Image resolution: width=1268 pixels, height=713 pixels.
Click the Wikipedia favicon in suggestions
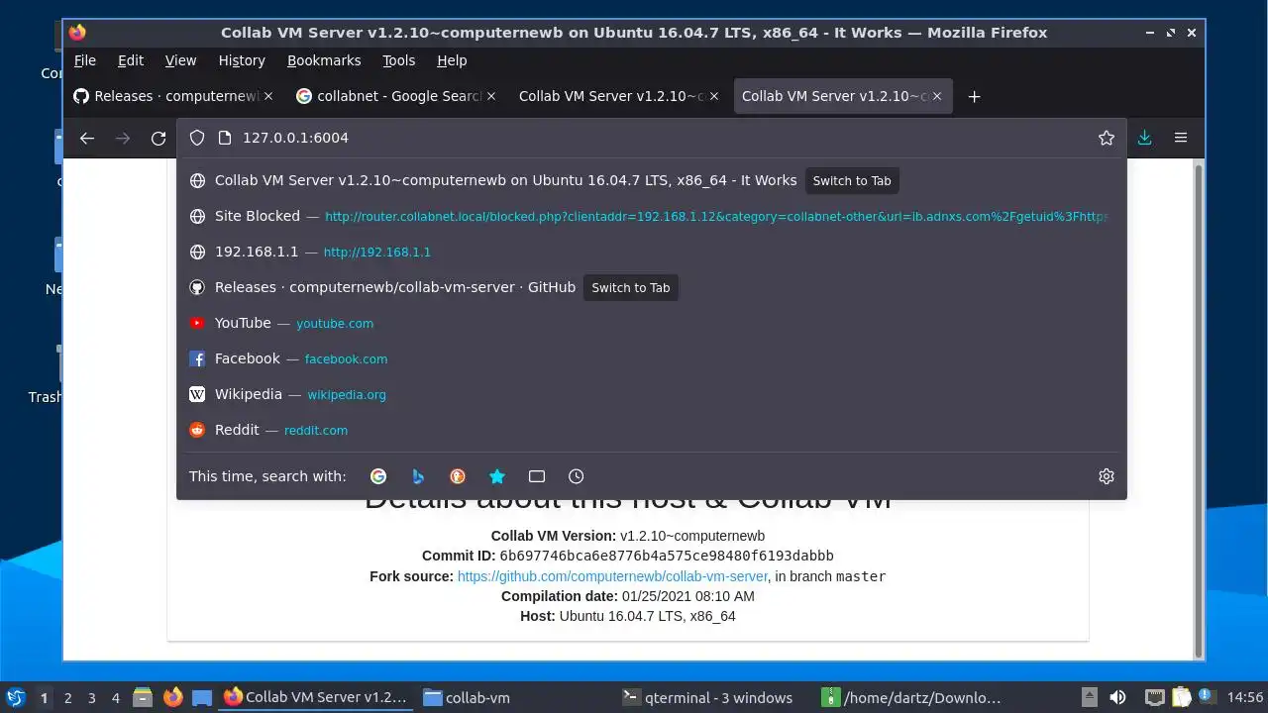tap(197, 394)
